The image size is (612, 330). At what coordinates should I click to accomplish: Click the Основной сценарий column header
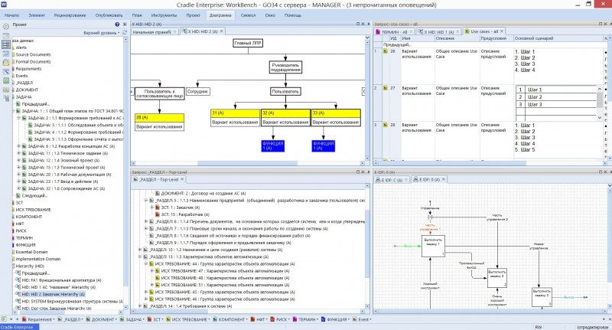pyautogui.click(x=535, y=38)
